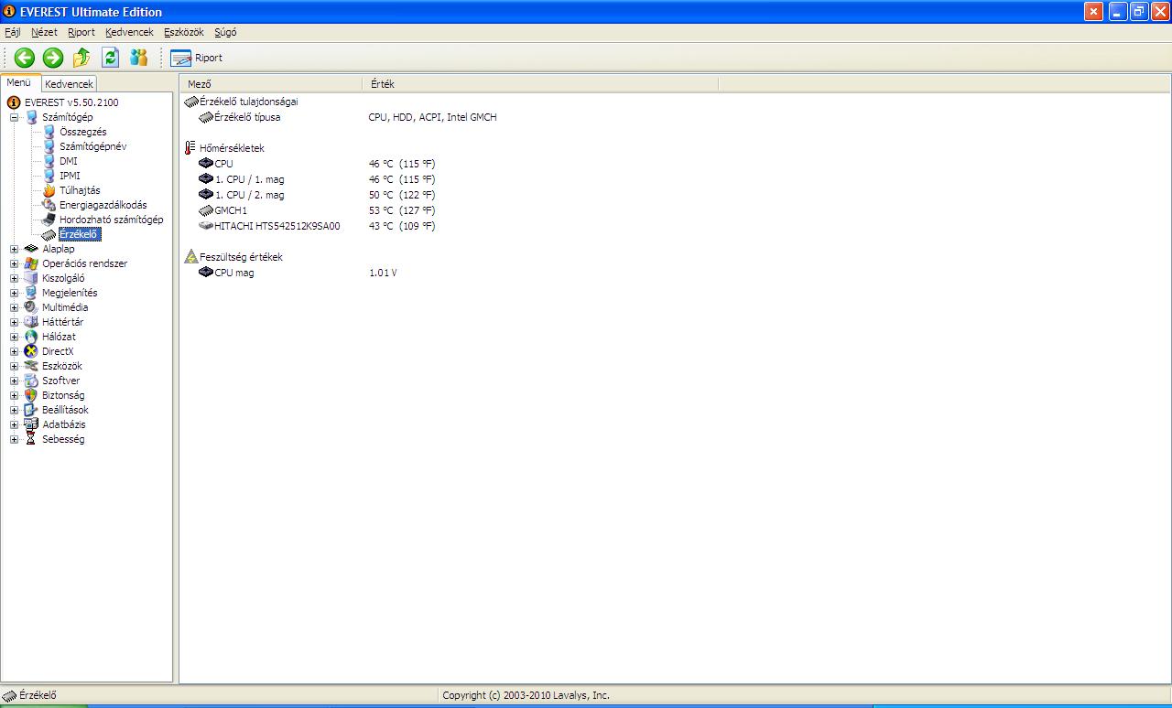Image resolution: width=1172 pixels, height=708 pixels.
Task: Go up one level with the Up arrow icon
Action: coord(82,58)
